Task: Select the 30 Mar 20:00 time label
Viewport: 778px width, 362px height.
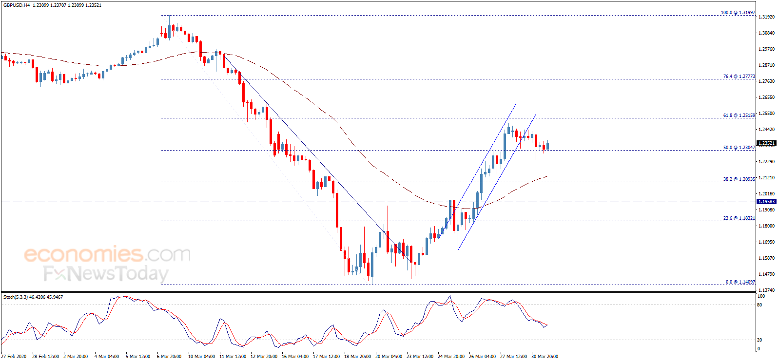Action: 545,357
